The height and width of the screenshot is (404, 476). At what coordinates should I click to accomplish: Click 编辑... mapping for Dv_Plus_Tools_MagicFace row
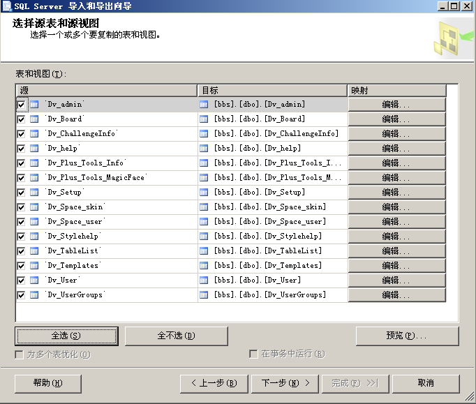coord(396,178)
